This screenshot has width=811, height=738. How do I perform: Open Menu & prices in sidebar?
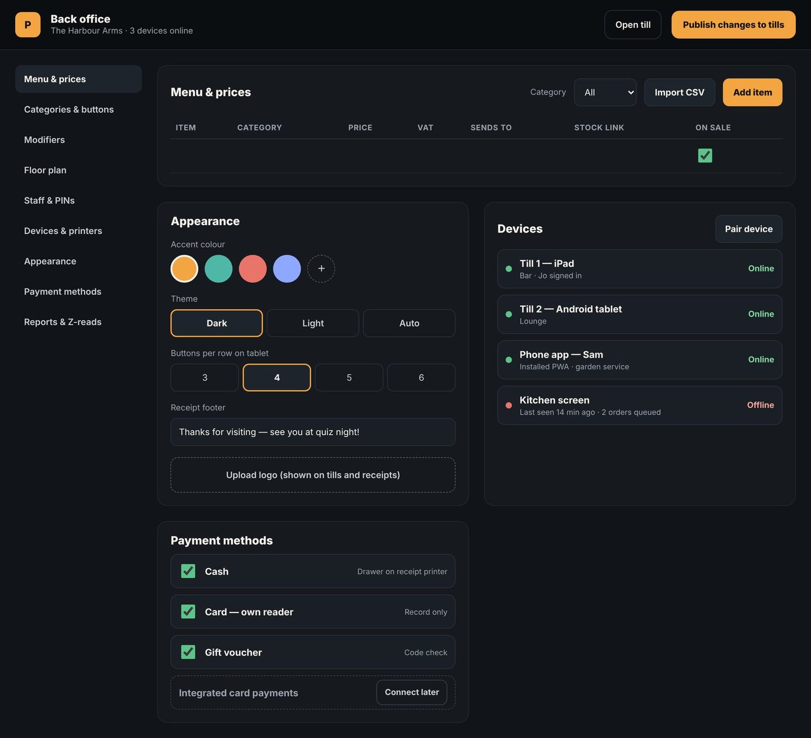[x=78, y=79]
